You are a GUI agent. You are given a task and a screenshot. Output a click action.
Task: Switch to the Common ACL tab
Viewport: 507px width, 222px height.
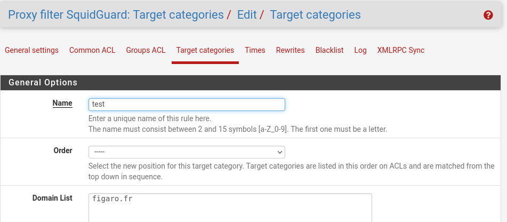pyautogui.click(x=92, y=50)
